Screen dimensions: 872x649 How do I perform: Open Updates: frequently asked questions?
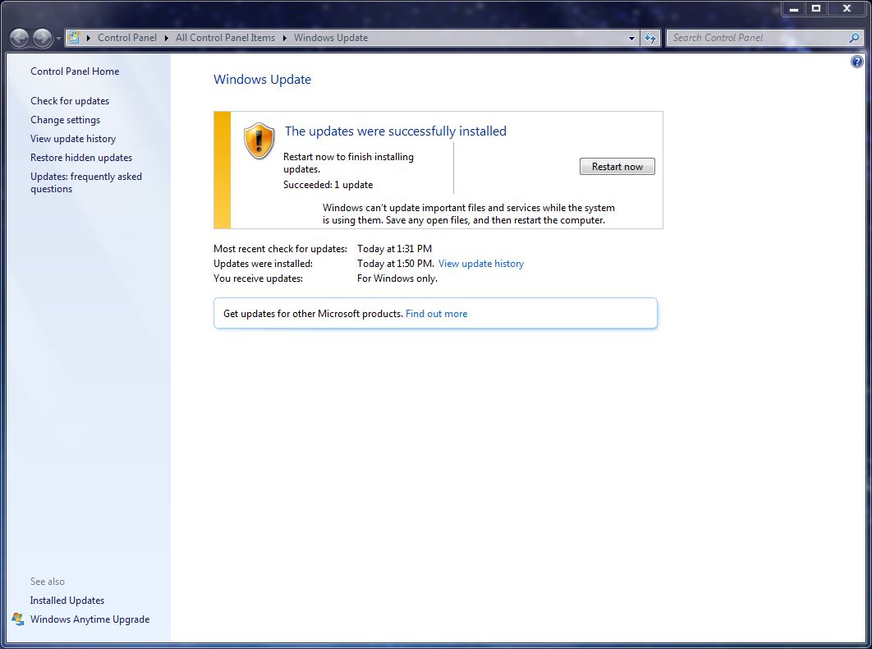(x=86, y=182)
